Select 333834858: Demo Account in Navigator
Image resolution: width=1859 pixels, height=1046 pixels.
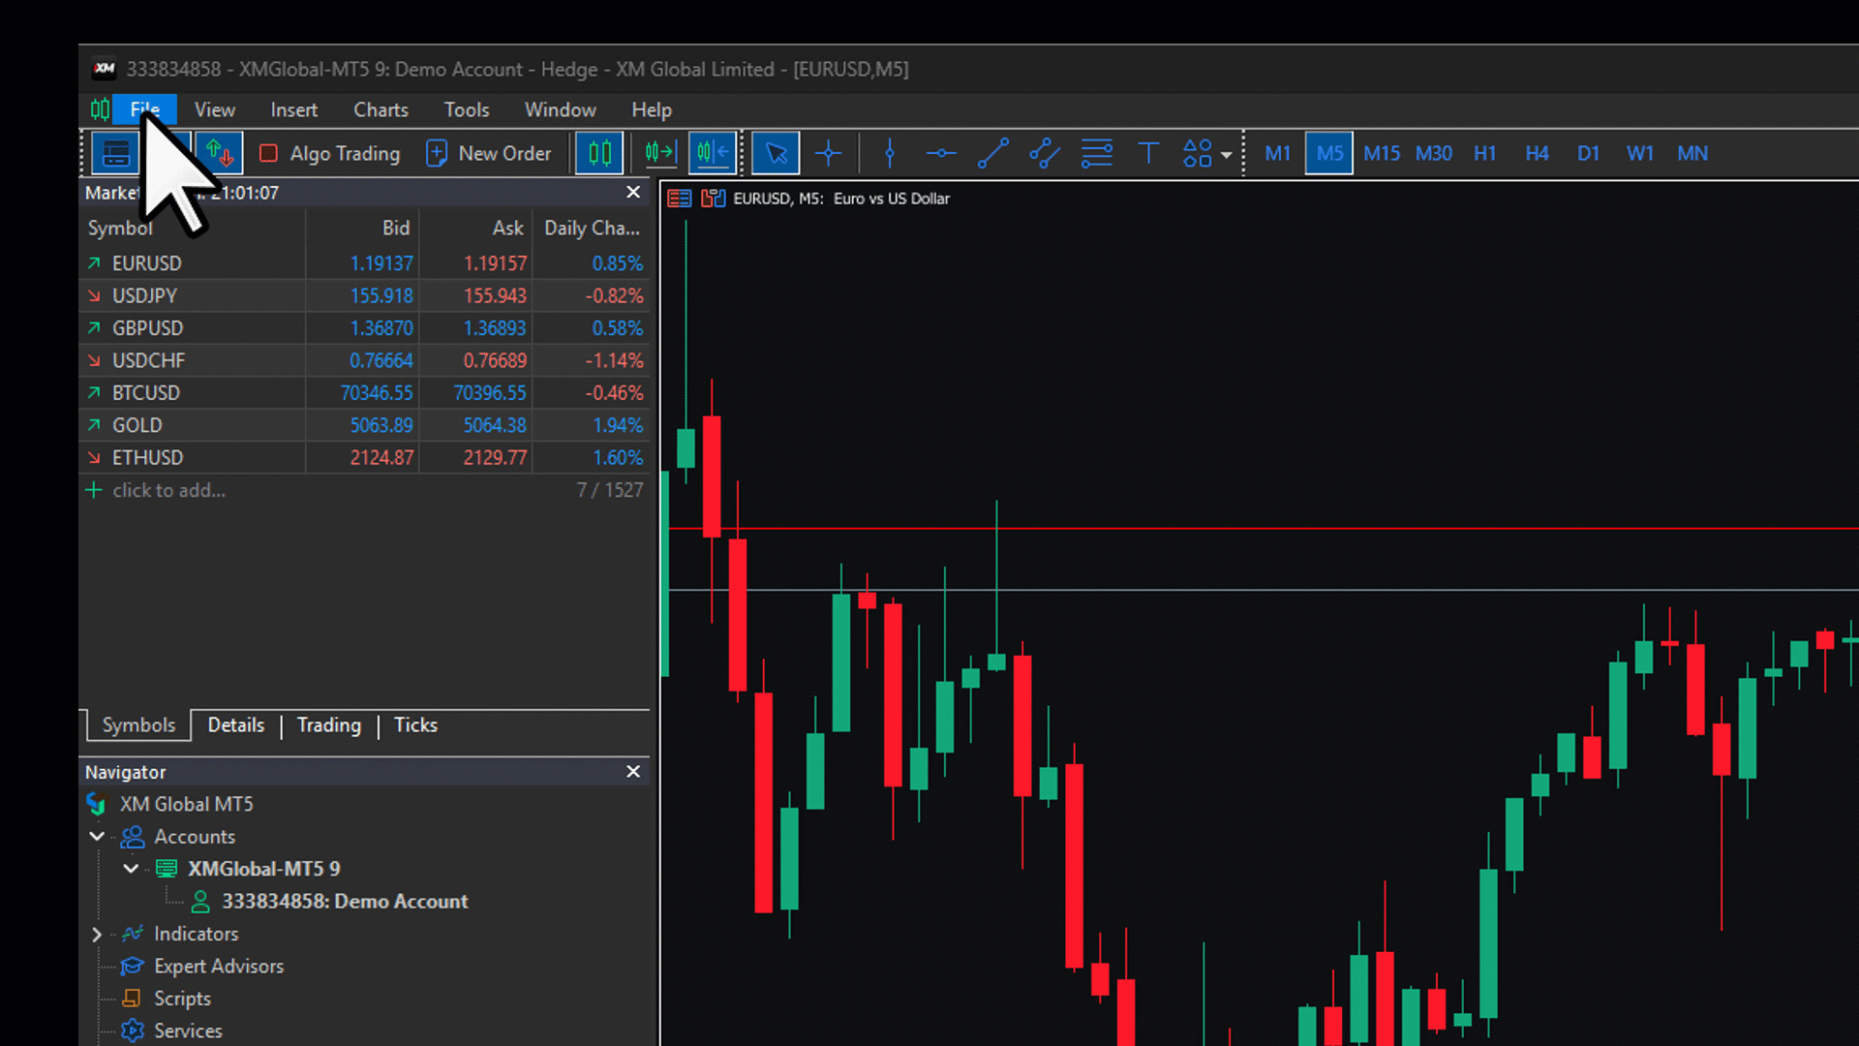(x=345, y=901)
